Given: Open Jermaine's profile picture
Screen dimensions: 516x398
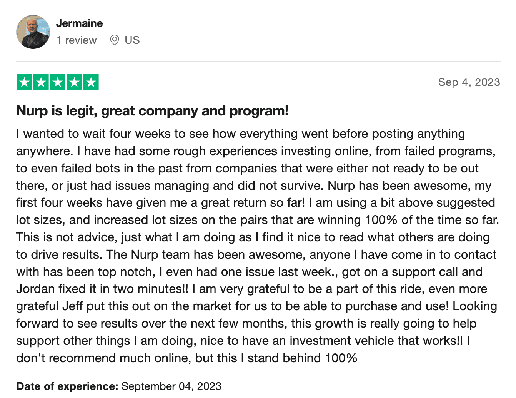Looking at the screenshot, I should click(x=33, y=32).
